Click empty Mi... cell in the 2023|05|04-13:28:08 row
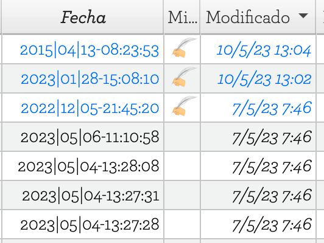 (x=182, y=166)
